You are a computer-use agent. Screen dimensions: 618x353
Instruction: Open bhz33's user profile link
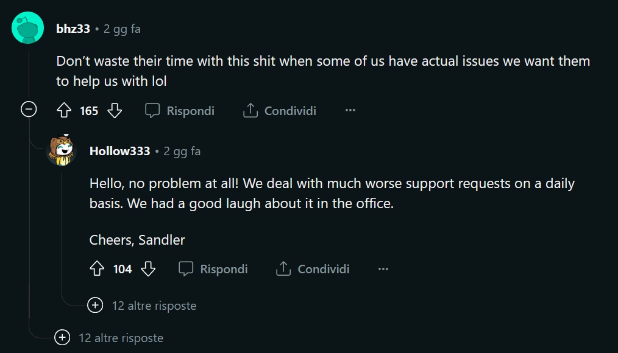tap(73, 29)
